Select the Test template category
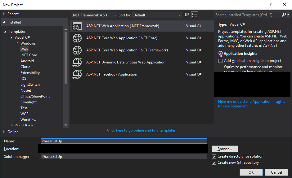Screen dimensions: 292x178 click(24, 108)
